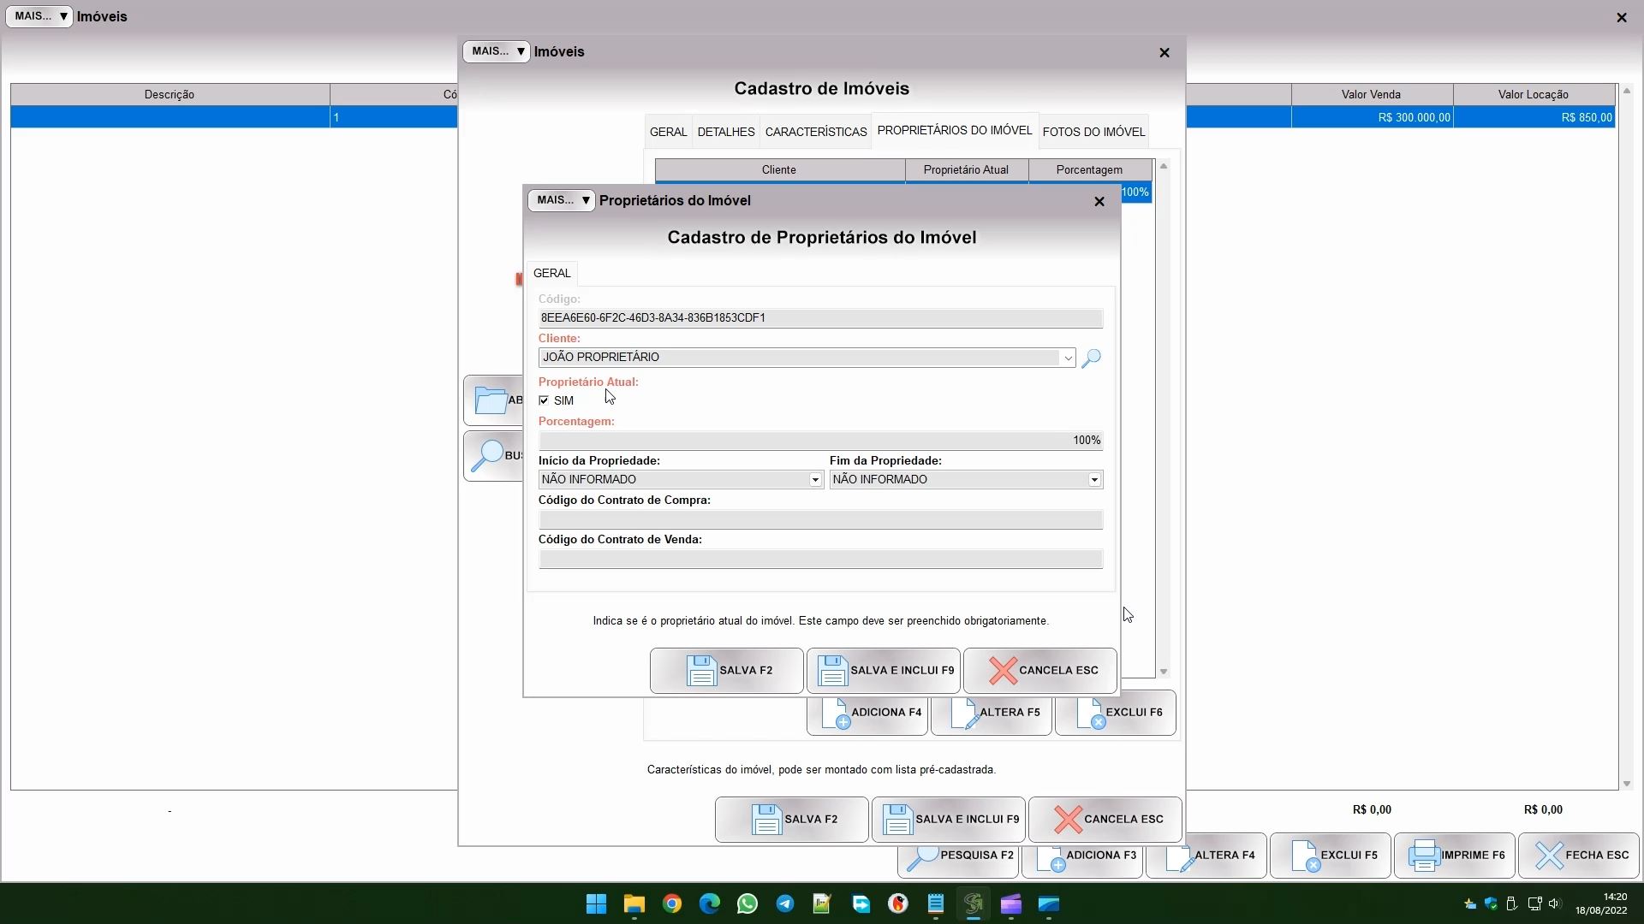
Task: Switch to Características tab
Action: [815, 132]
